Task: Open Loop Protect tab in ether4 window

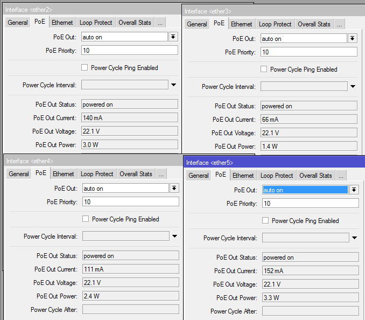Action: point(97,174)
